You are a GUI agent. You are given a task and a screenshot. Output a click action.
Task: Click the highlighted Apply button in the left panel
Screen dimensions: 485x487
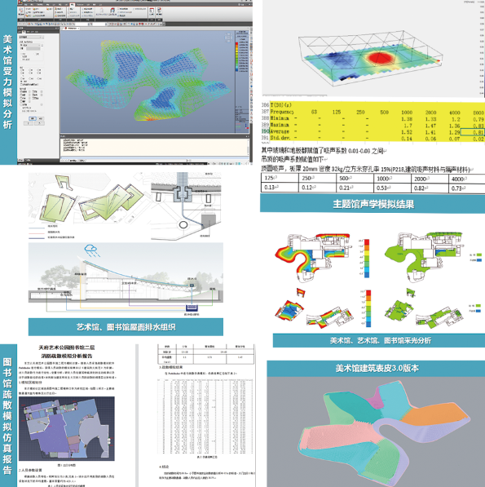pyautogui.click(x=33, y=118)
